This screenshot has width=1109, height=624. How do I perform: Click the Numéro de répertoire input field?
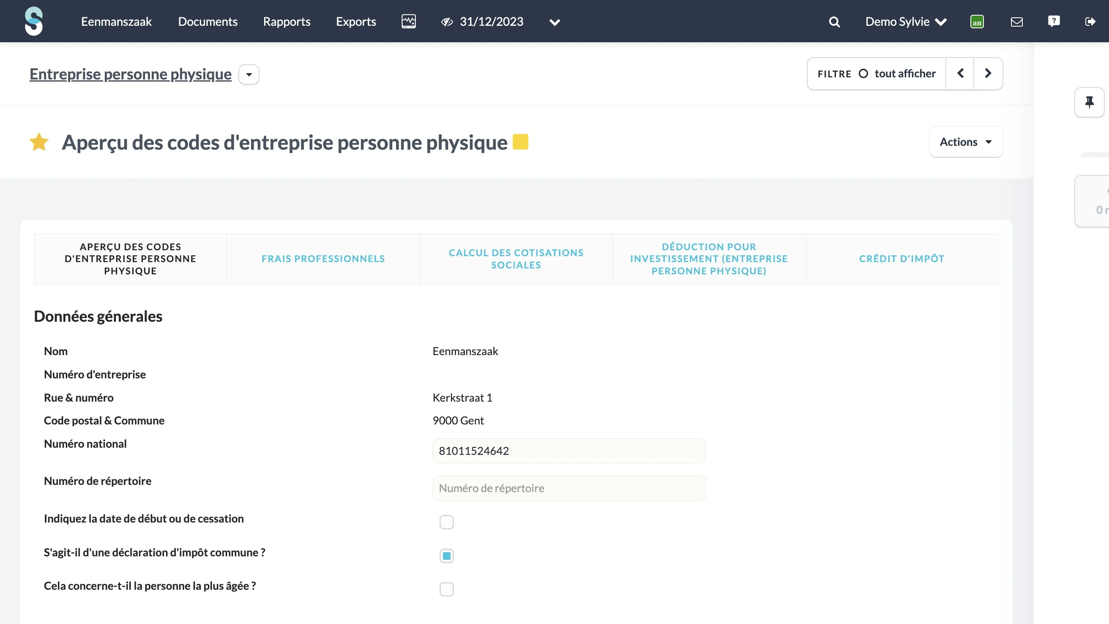[x=569, y=488]
